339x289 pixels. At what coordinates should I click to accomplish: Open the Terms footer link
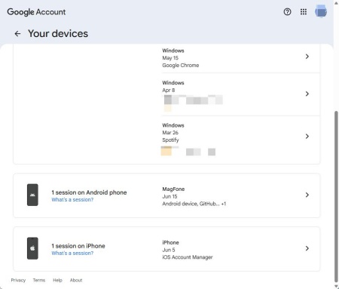(x=39, y=280)
